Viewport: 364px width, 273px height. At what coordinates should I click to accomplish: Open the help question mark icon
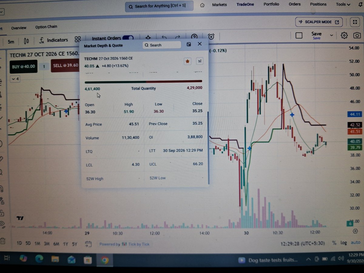click(194, 36)
